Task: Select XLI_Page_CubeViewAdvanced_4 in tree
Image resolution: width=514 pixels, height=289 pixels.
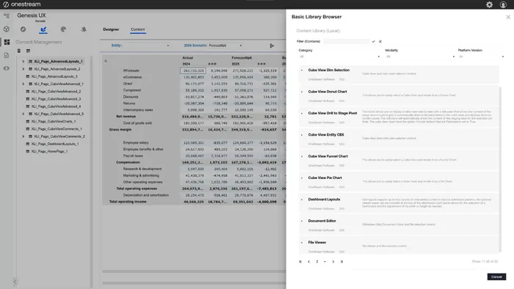Action: 56,106
